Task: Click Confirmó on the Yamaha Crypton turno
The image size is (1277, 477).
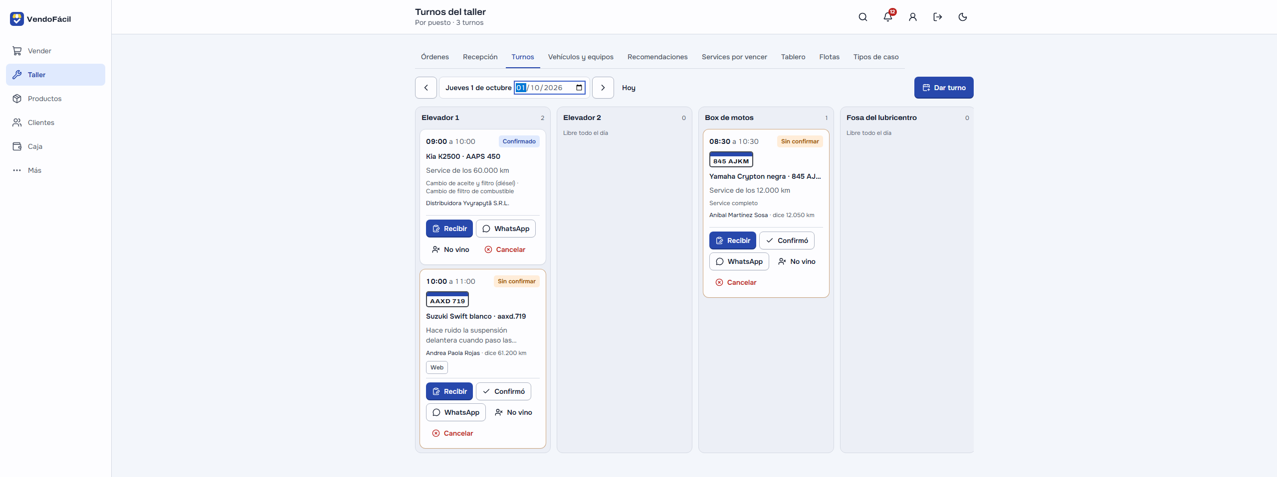Action: [787, 240]
